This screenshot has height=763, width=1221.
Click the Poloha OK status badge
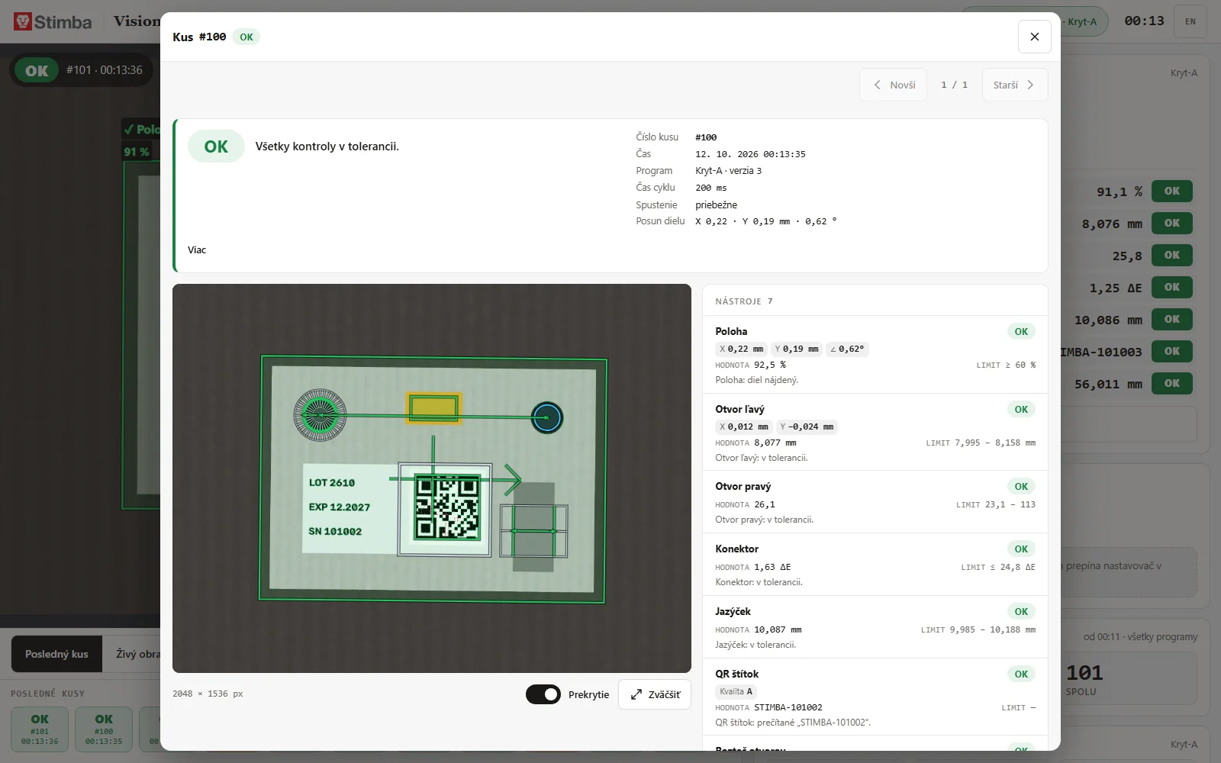click(x=1021, y=331)
